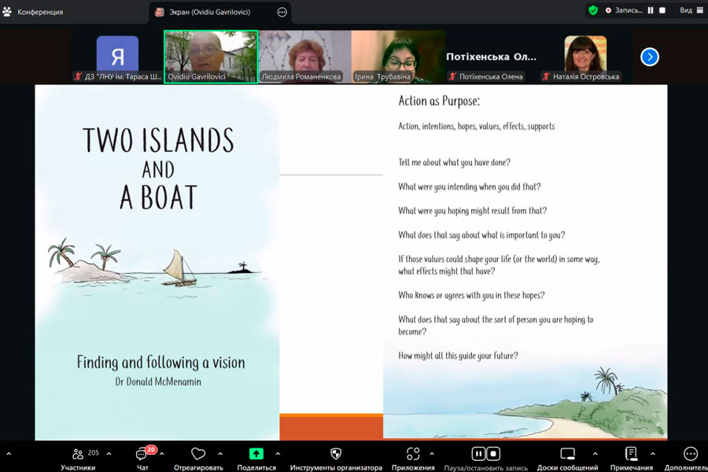Stop the recording in bottom toolbar
This screenshot has width=708, height=472.
click(x=493, y=453)
